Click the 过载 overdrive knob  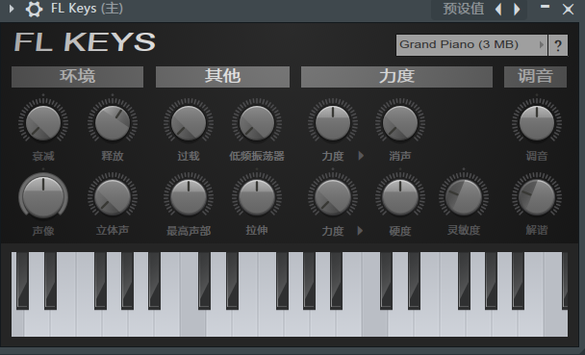[x=189, y=123]
